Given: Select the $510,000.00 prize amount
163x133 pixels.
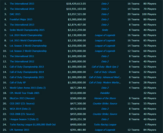Looking at the screenshot, I should tap(78, 93).
